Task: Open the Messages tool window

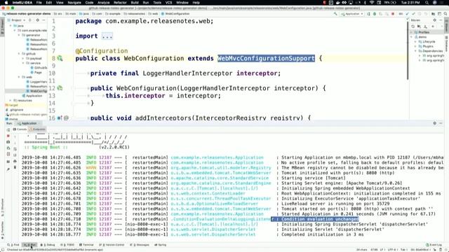Action: (140, 245)
